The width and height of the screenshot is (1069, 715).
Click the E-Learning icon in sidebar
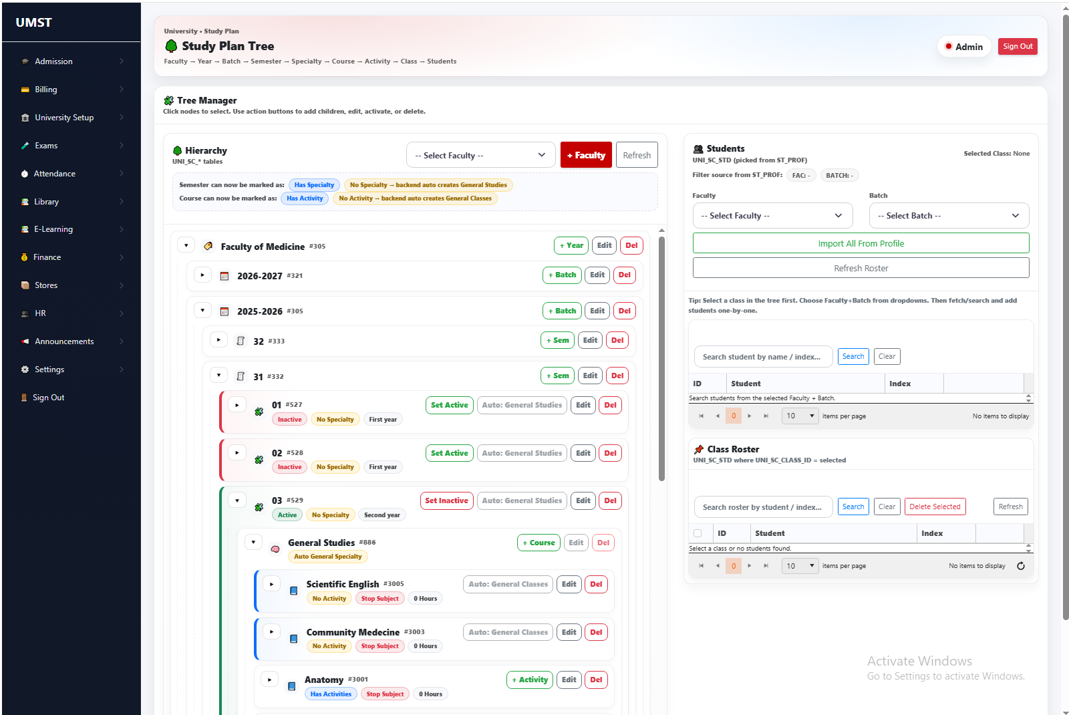click(x=25, y=229)
